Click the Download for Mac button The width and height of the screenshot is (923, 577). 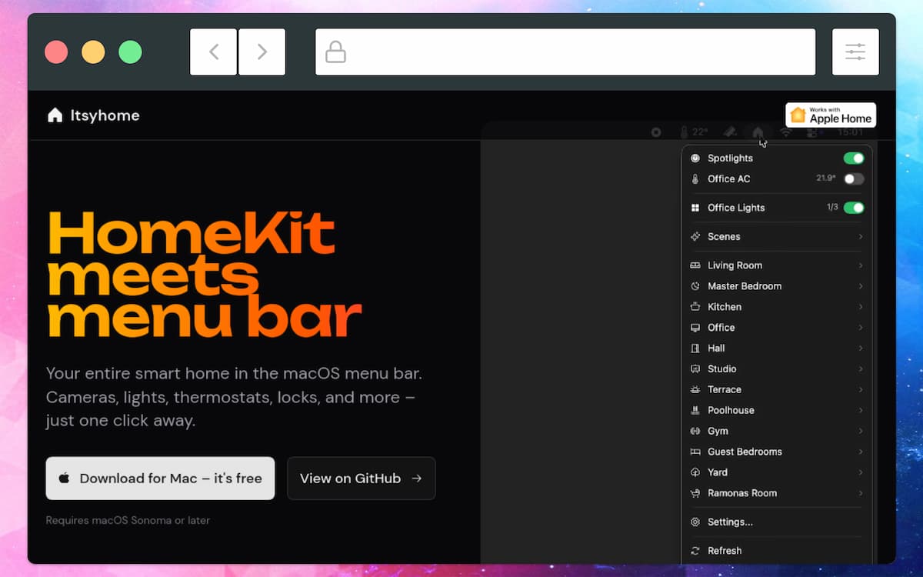click(160, 478)
